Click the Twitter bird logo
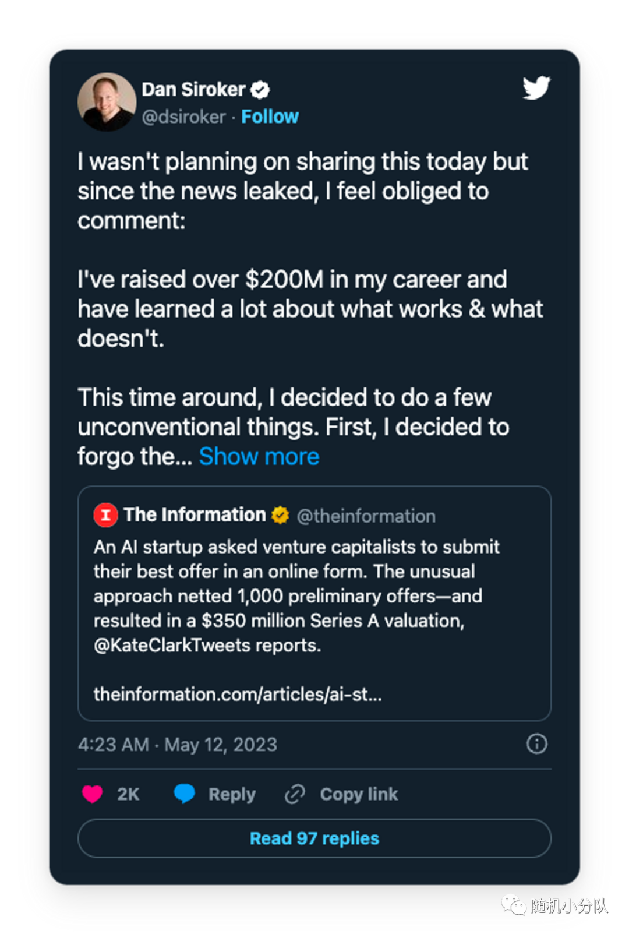The image size is (629, 934). (x=536, y=88)
